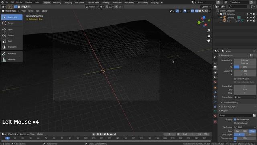
Task: Select RGB color mode button
Action: point(245,131)
